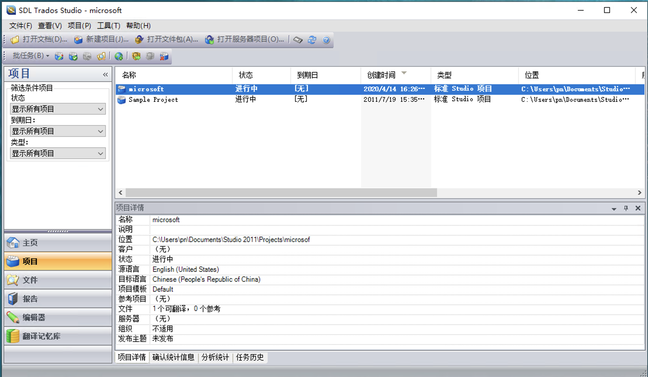The height and width of the screenshot is (377, 648).
Task: Switch to the 分析统计 tab
Action: click(x=215, y=357)
